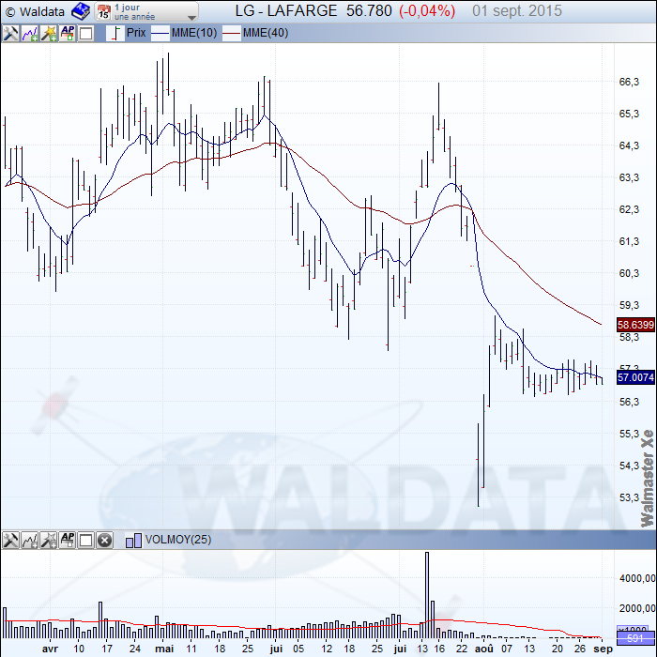Click the volume panel blank window icon
Screen dimensions: 657x657
click(x=86, y=540)
